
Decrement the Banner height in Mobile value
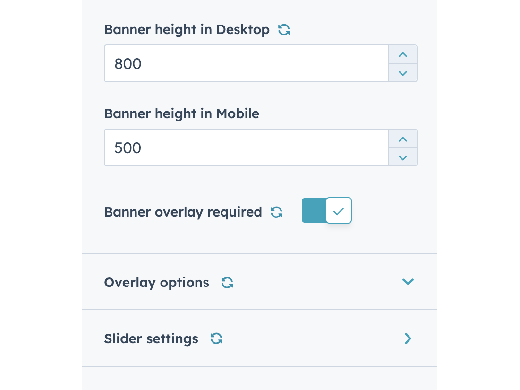pos(402,157)
